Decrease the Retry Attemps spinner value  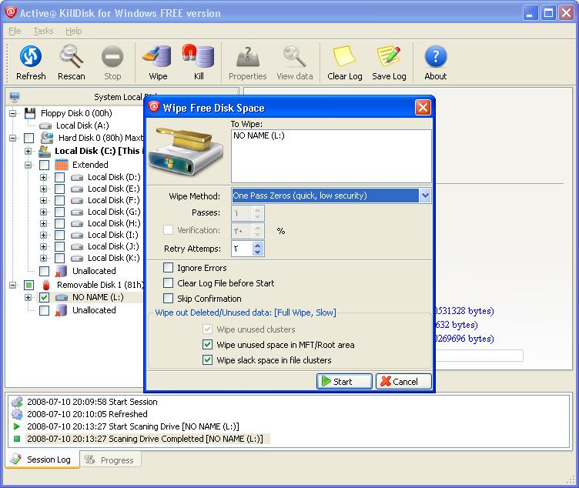[x=258, y=252]
